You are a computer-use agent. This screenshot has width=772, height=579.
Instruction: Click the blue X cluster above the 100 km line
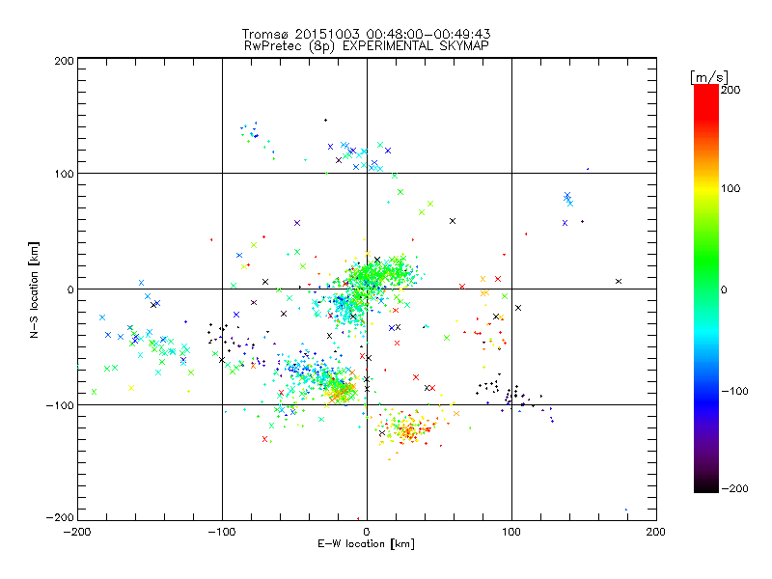[359, 154]
